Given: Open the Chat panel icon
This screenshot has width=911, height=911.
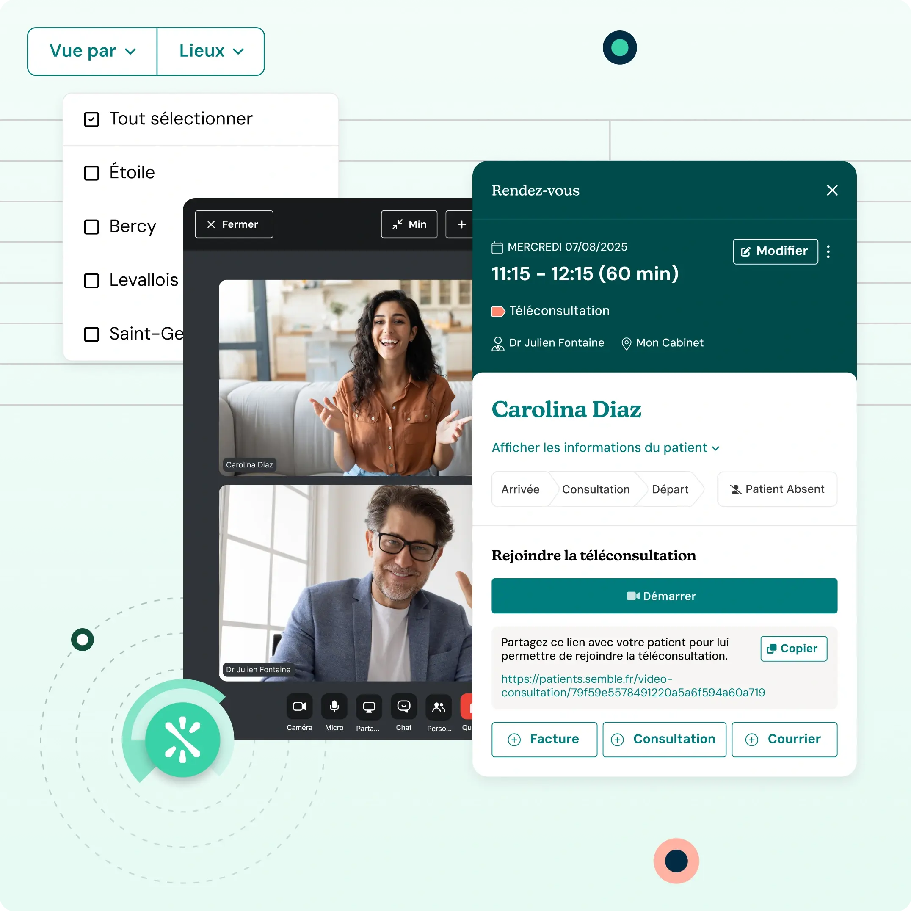Looking at the screenshot, I should (x=403, y=707).
